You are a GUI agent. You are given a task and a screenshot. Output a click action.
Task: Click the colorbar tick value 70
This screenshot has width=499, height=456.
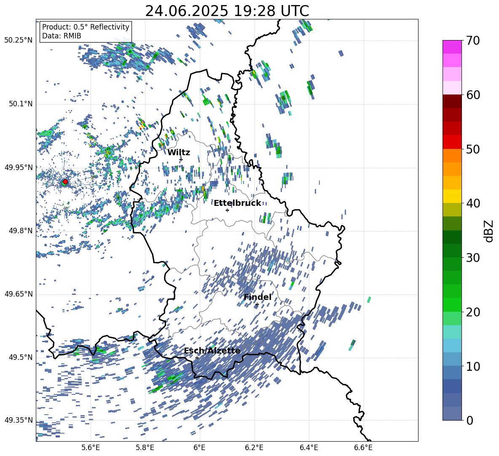[x=473, y=41]
